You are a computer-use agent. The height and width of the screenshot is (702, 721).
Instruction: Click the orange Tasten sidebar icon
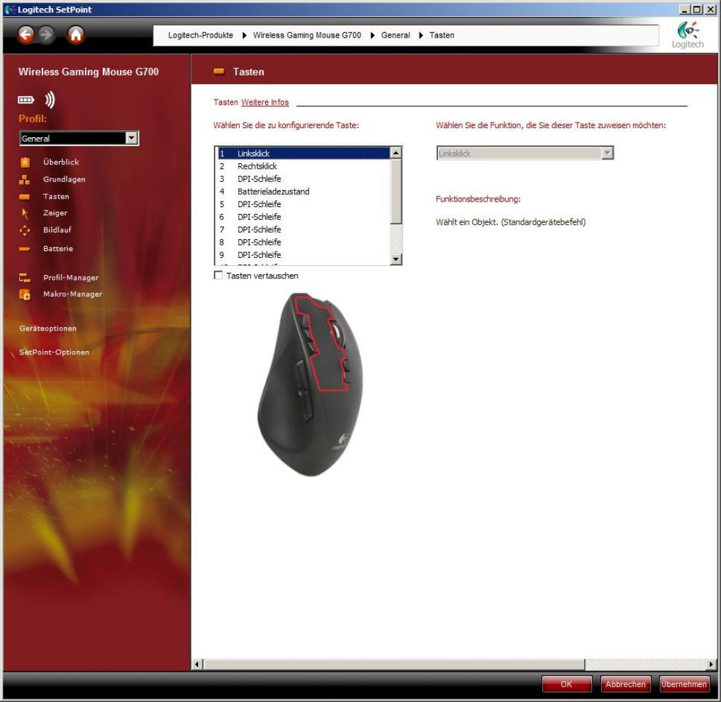pyautogui.click(x=25, y=197)
